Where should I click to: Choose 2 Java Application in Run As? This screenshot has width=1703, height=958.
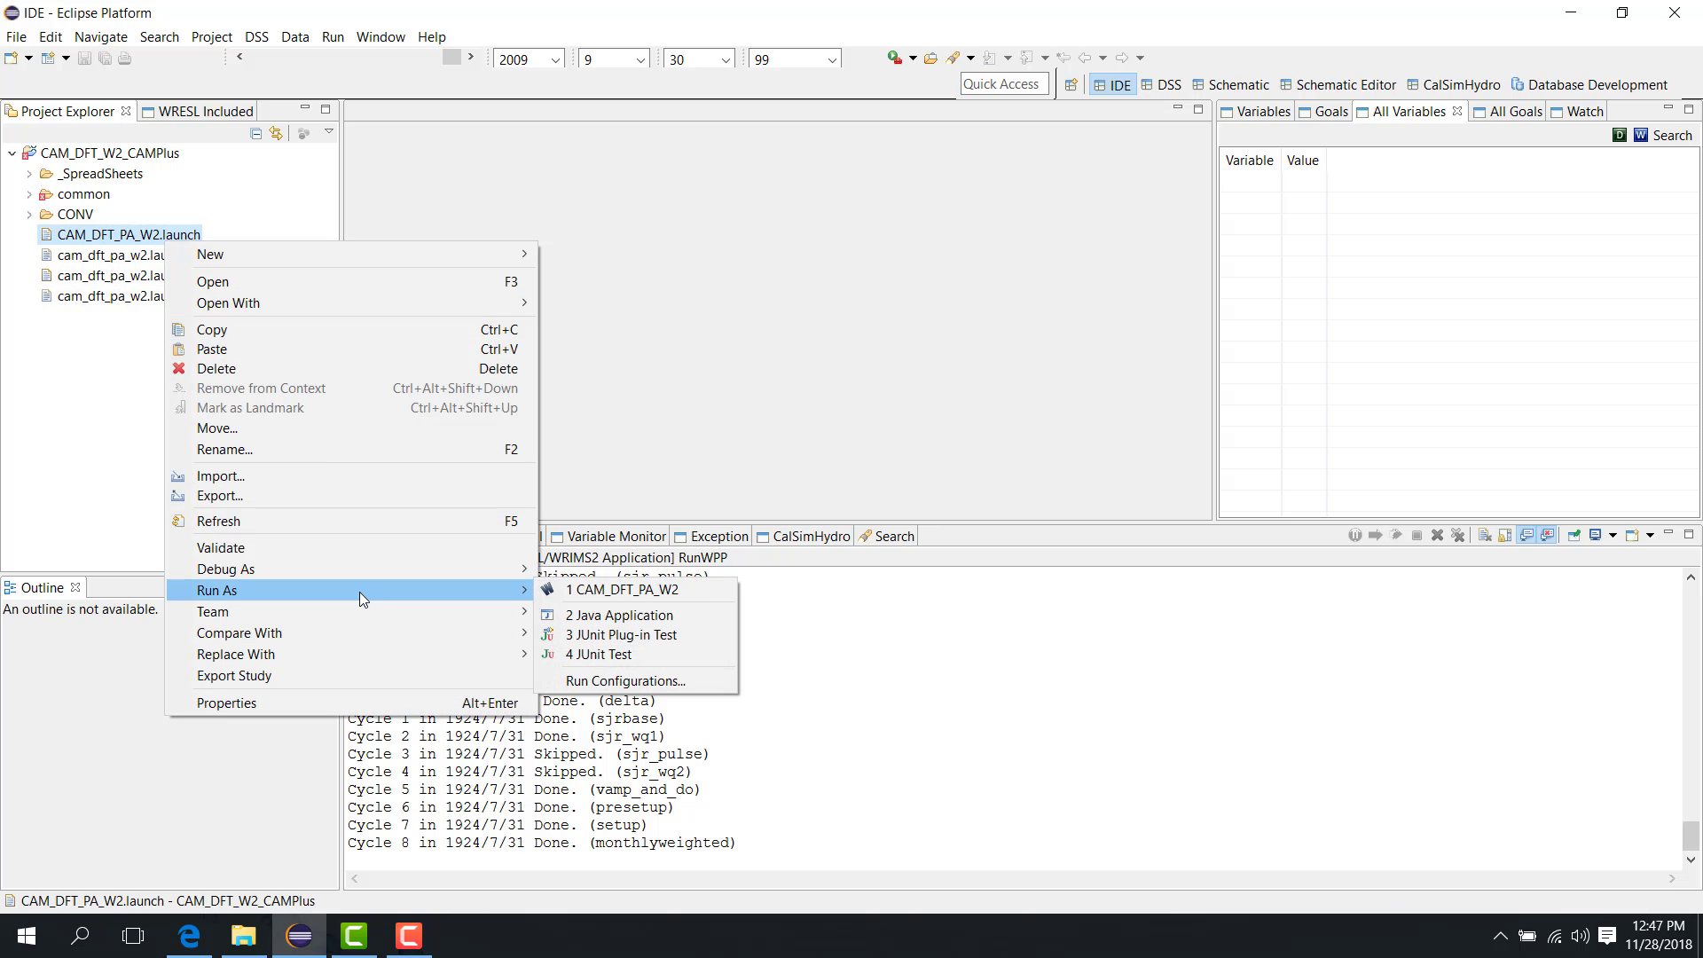tap(636, 616)
